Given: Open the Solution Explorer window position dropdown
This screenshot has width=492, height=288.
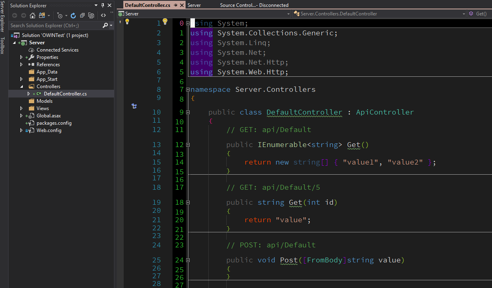Looking at the screenshot, I should tap(96, 5).
